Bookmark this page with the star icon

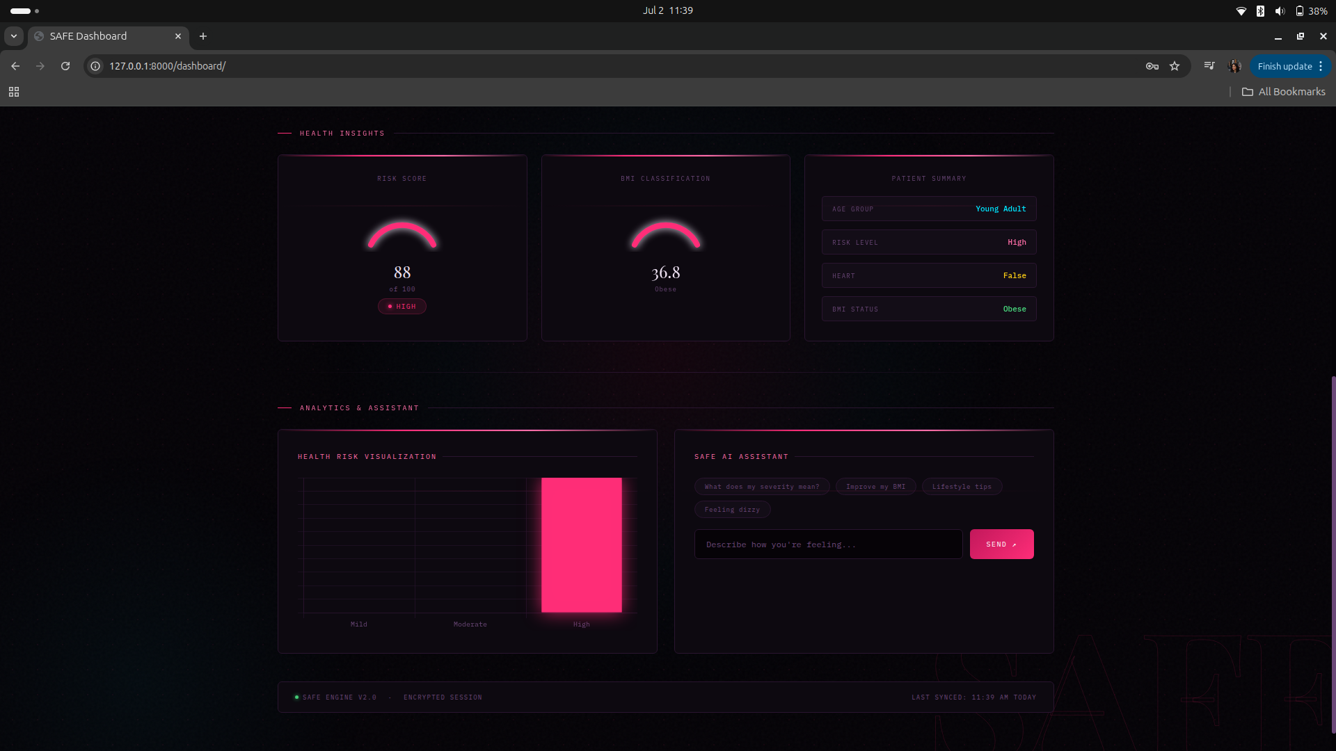pyautogui.click(x=1175, y=66)
